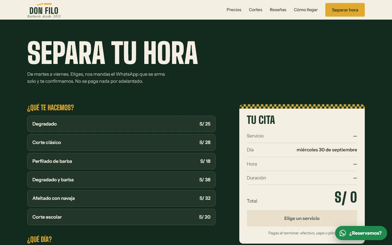Click the TU CITA summary title
Screen dimensions: 392x245
pos(261,120)
